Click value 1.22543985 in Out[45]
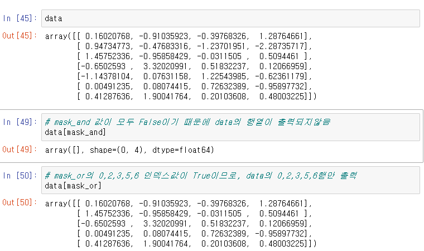424x251 pixels. coord(224,76)
